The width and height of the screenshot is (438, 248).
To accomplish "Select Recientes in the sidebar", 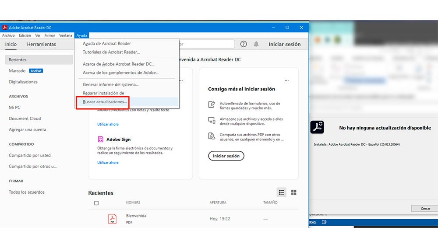I will click(39, 59).
